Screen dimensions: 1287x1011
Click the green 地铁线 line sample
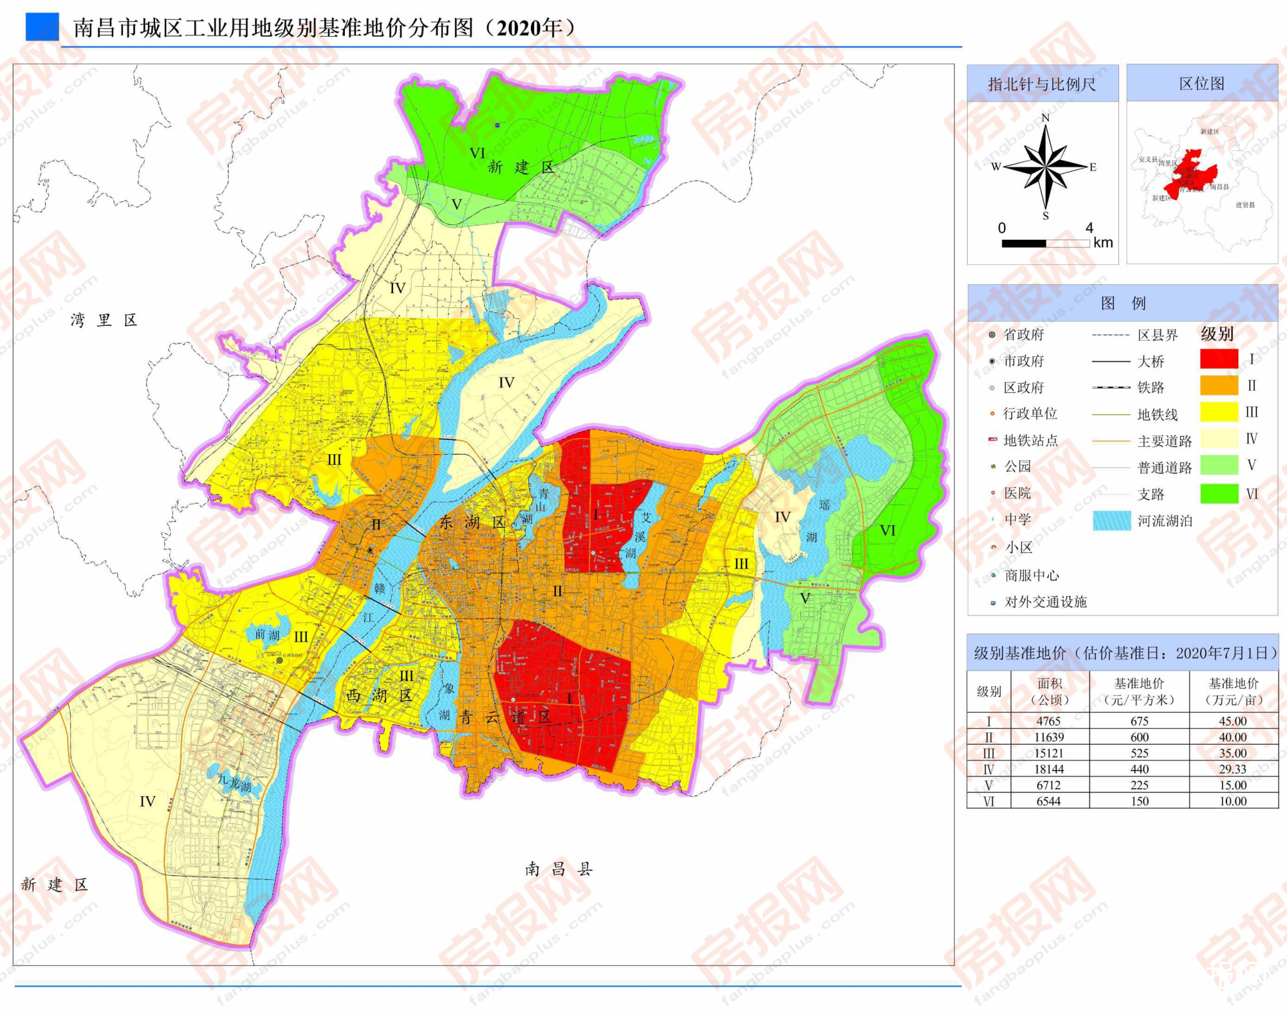pyautogui.click(x=1111, y=415)
